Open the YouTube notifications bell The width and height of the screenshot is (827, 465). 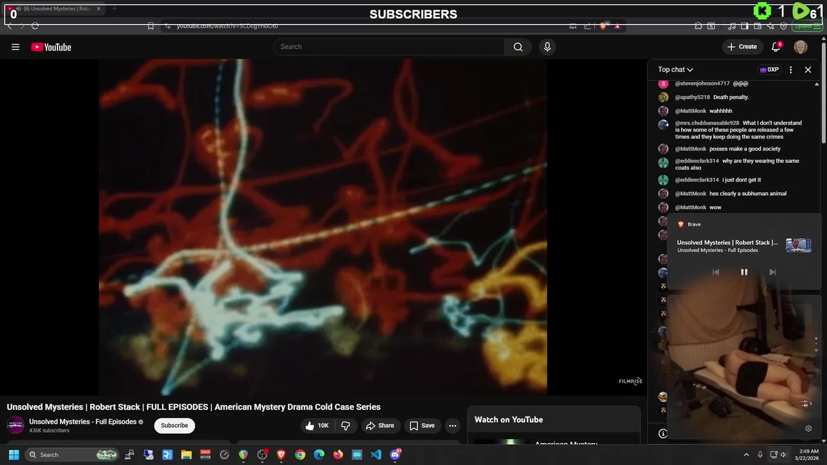[x=777, y=46]
